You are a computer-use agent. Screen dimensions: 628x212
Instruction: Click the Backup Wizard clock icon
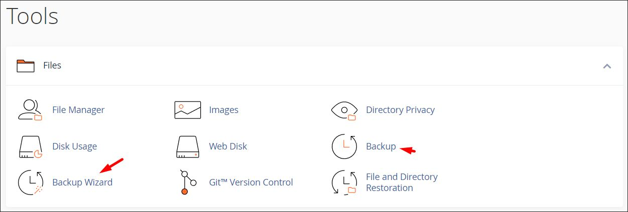click(x=30, y=182)
